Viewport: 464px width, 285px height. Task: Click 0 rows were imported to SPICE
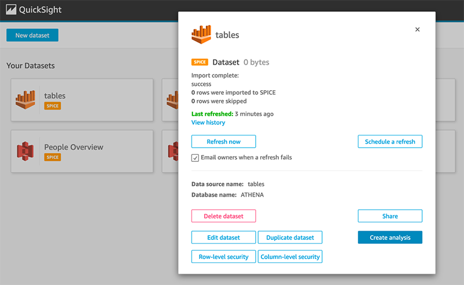pos(234,92)
